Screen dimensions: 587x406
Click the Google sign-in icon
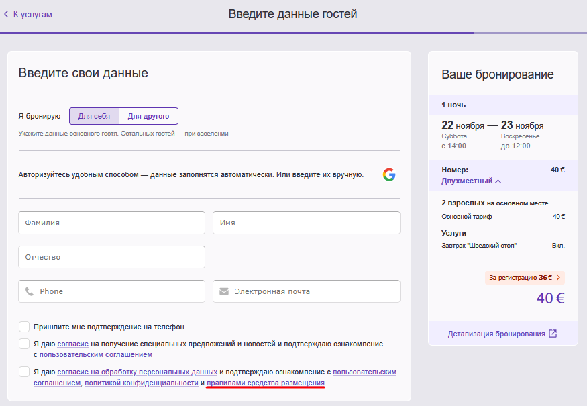coord(389,174)
